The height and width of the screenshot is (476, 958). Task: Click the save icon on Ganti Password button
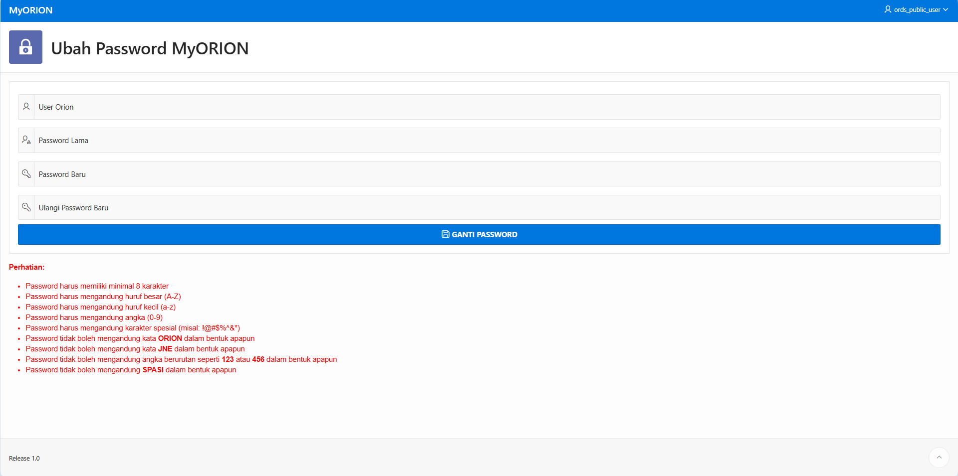point(446,234)
